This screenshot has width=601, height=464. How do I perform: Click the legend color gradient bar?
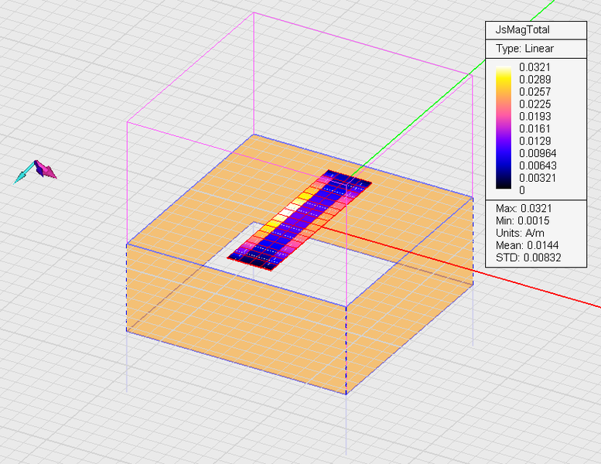pos(504,128)
